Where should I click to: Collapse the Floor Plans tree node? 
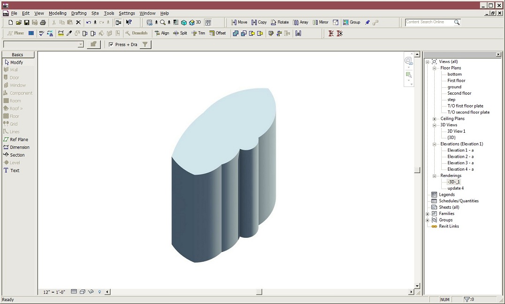click(435, 68)
